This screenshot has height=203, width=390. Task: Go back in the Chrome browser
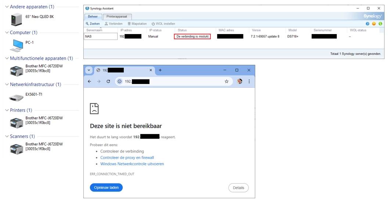90,81
